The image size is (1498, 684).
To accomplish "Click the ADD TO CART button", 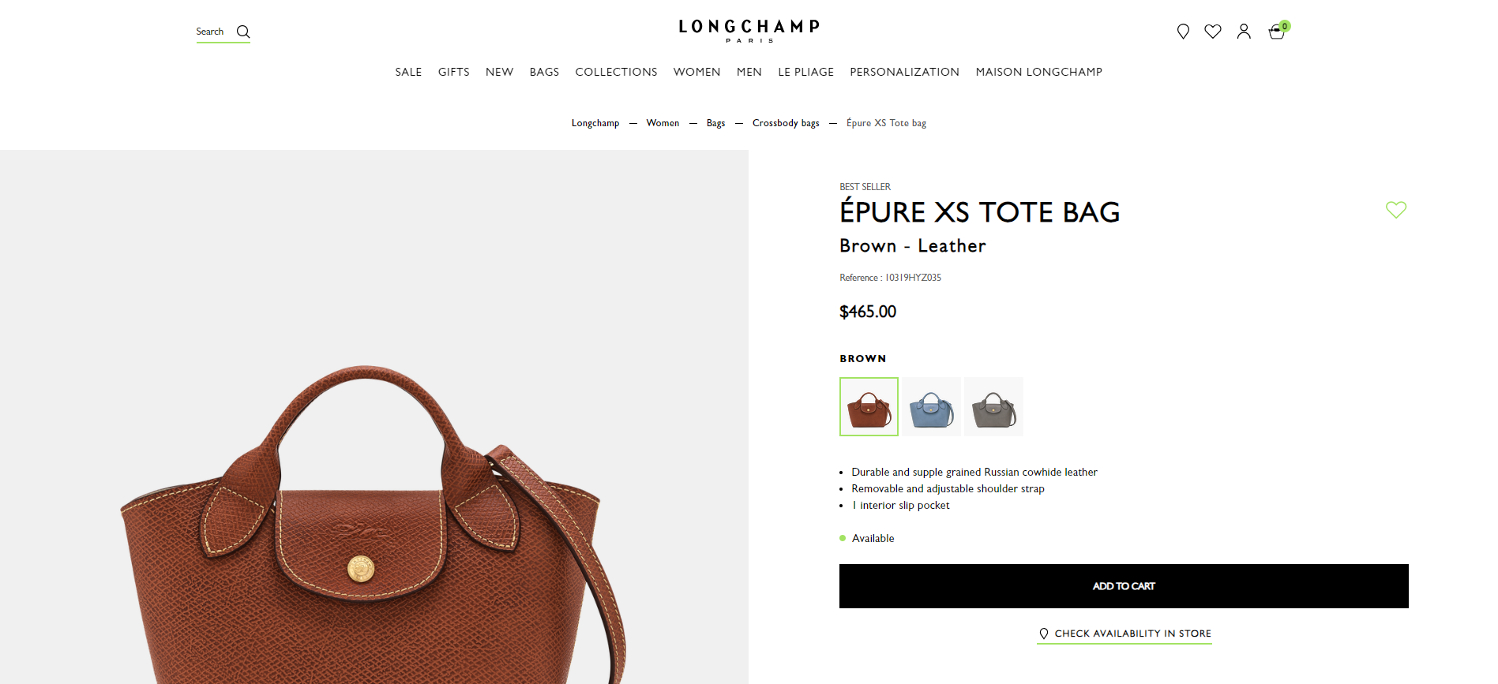I will pyautogui.click(x=1124, y=586).
